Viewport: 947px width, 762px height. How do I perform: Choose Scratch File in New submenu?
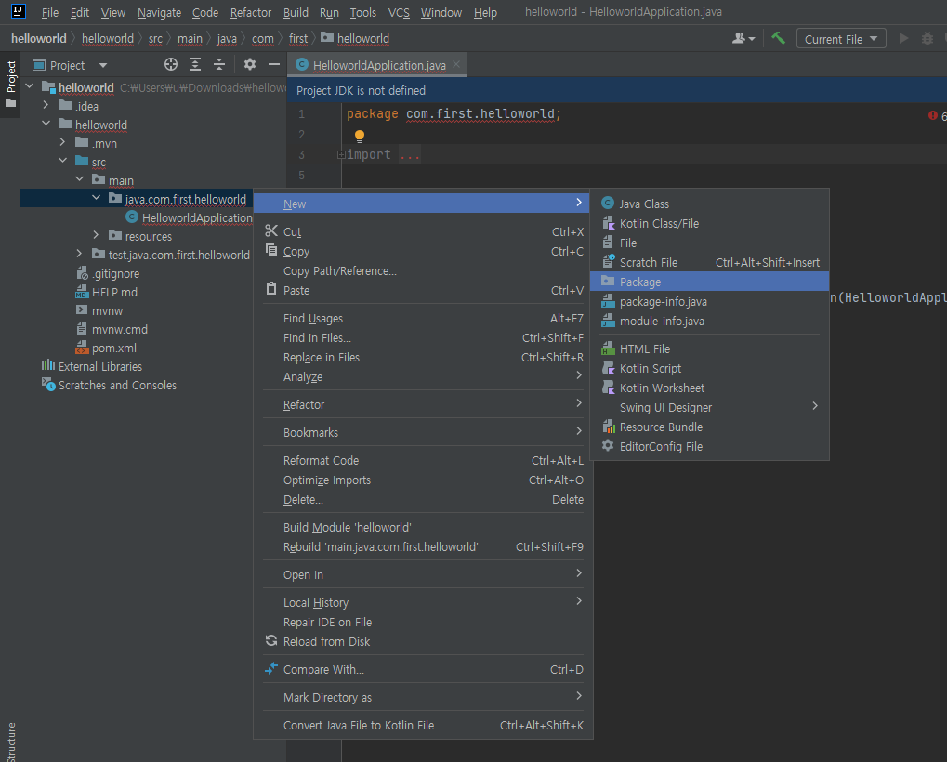click(709, 263)
